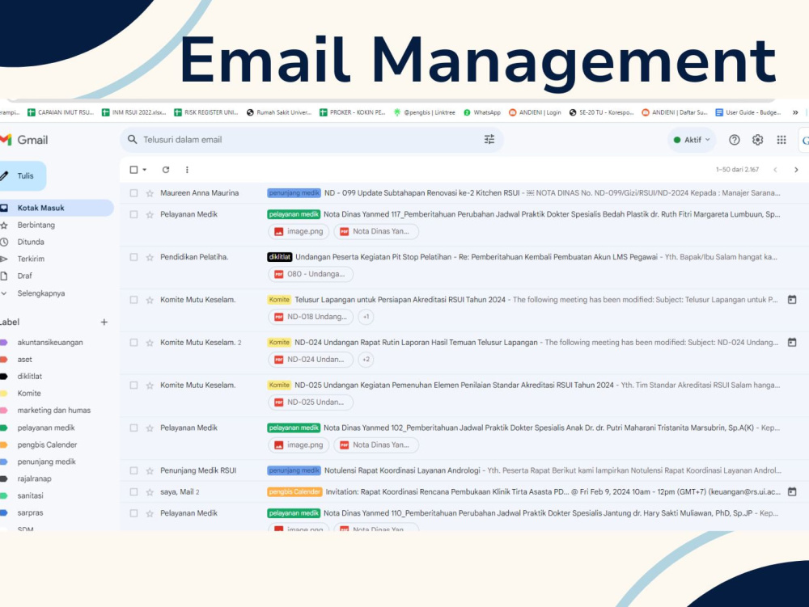Screen dimensions: 809x607
Task: Refresh the inbox
Action: (166, 170)
